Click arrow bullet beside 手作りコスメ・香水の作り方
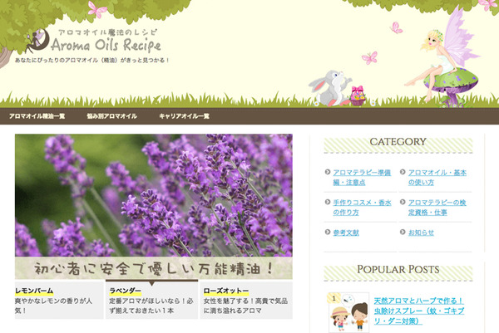The image size is (499, 333). click(x=327, y=203)
